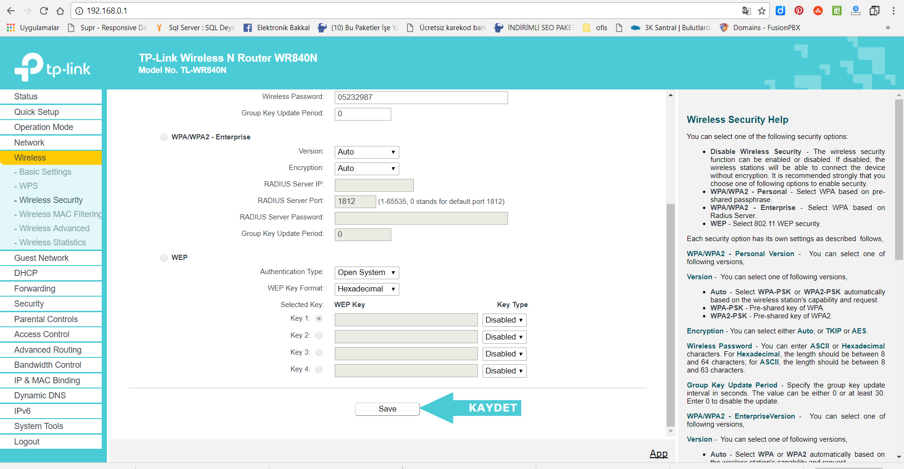This screenshot has width=904, height=469.
Task: Bookmark page with the star icon
Action: tap(762, 11)
